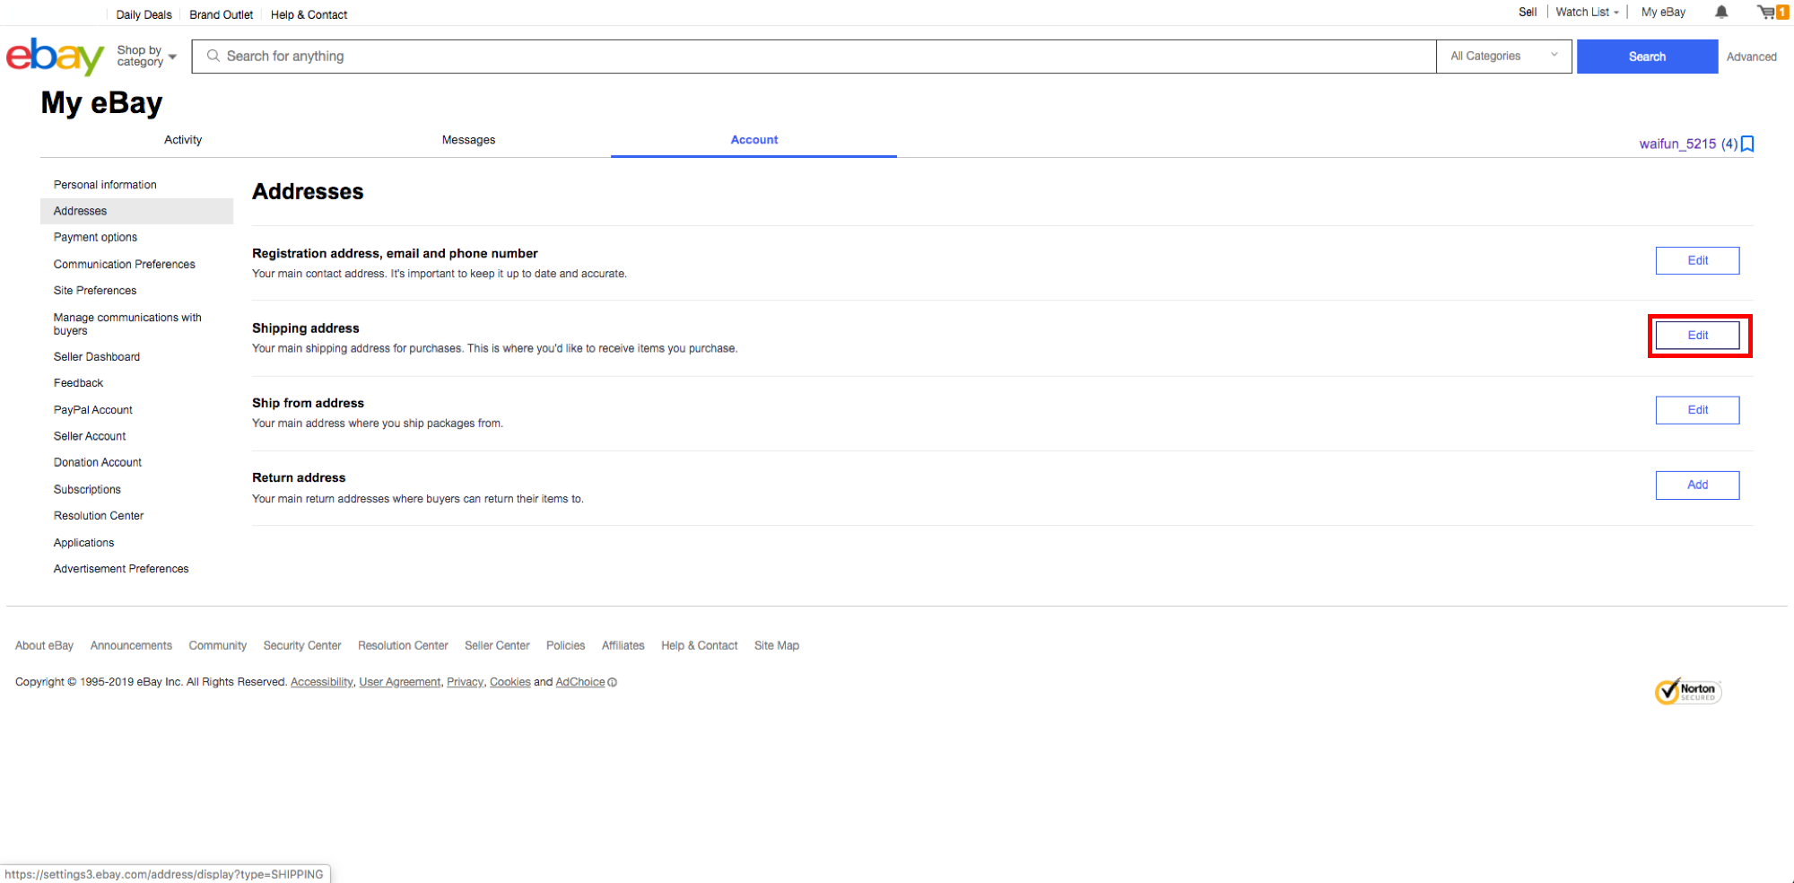Screen dimensions: 1794x883
Task: Switch to the Messages tab
Action: pyautogui.click(x=468, y=140)
